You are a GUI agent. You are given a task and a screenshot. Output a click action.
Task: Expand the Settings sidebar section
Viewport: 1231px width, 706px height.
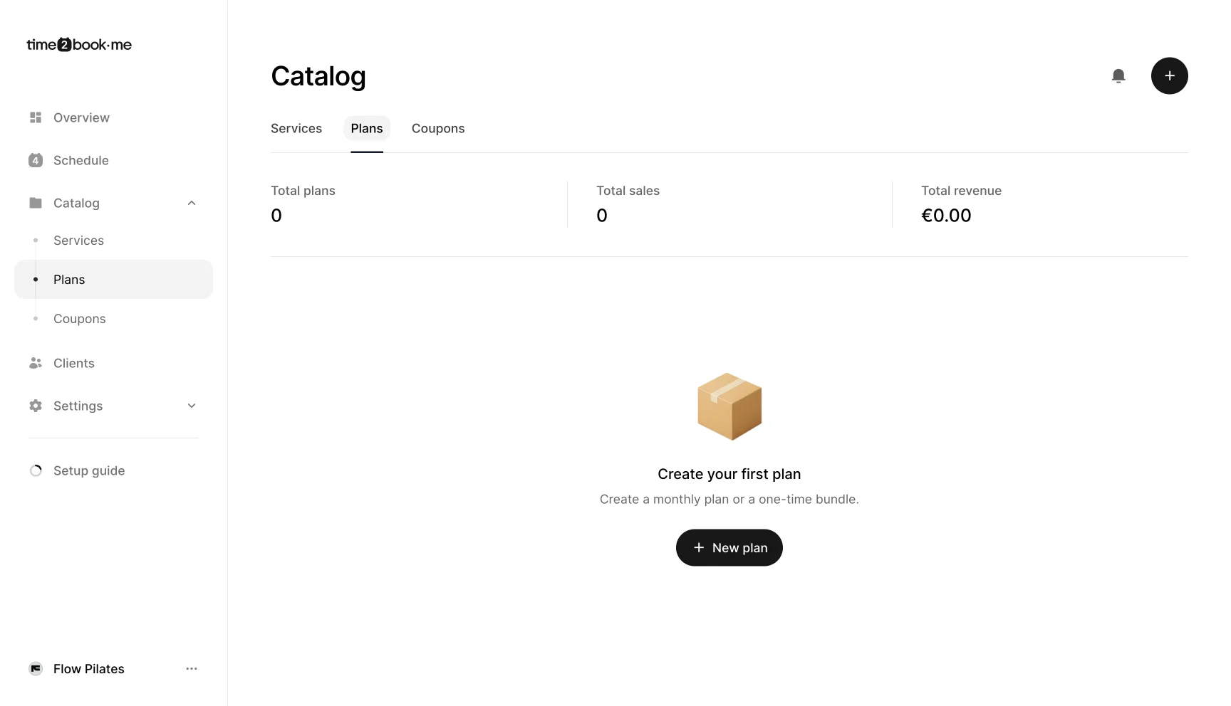coord(192,406)
